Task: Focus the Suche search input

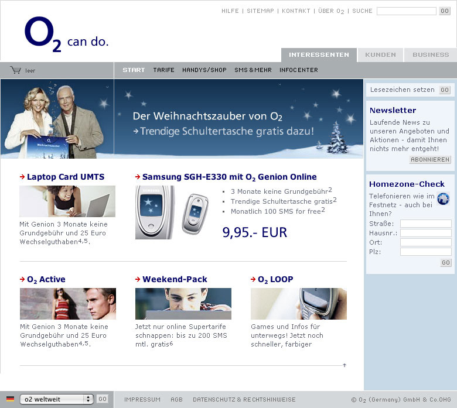Action: pyautogui.click(x=406, y=11)
